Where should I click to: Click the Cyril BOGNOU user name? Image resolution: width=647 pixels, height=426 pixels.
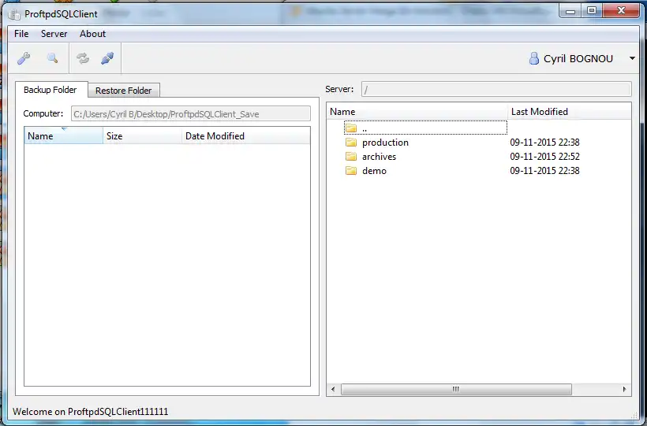click(x=578, y=59)
